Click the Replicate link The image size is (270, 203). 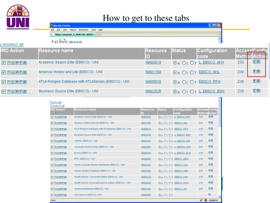56,102
